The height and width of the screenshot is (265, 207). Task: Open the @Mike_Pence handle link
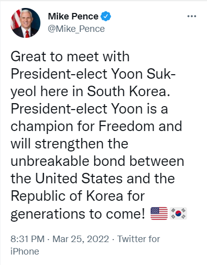[x=76, y=29]
